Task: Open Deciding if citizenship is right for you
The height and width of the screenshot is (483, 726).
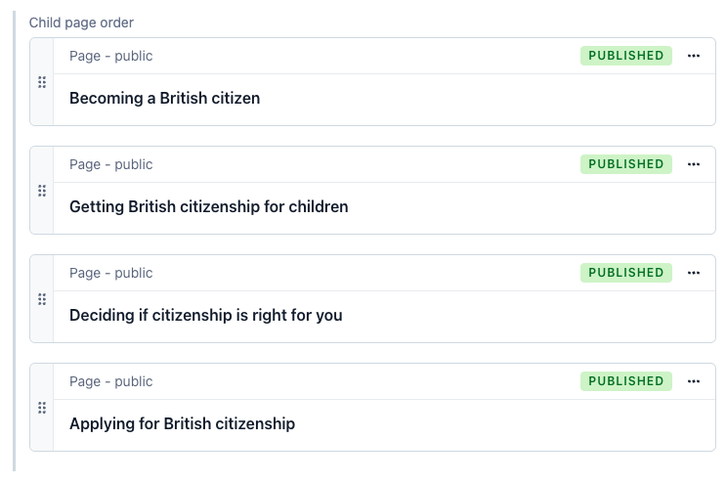Action: pyautogui.click(x=205, y=315)
